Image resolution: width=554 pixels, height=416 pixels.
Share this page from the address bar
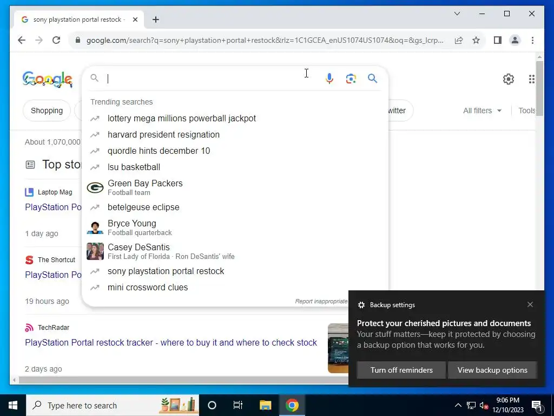click(x=459, y=40)
